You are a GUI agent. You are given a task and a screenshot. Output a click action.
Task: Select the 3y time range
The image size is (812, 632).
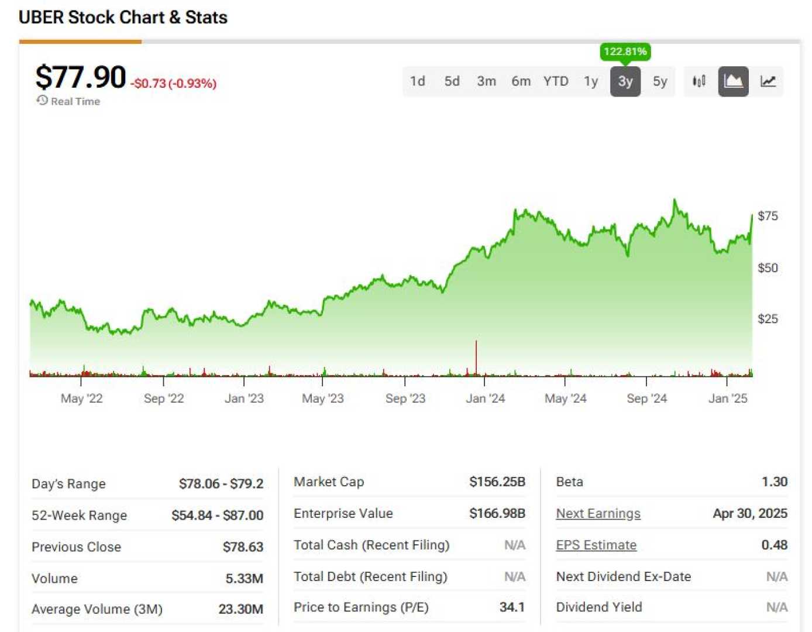pos(625,81)
